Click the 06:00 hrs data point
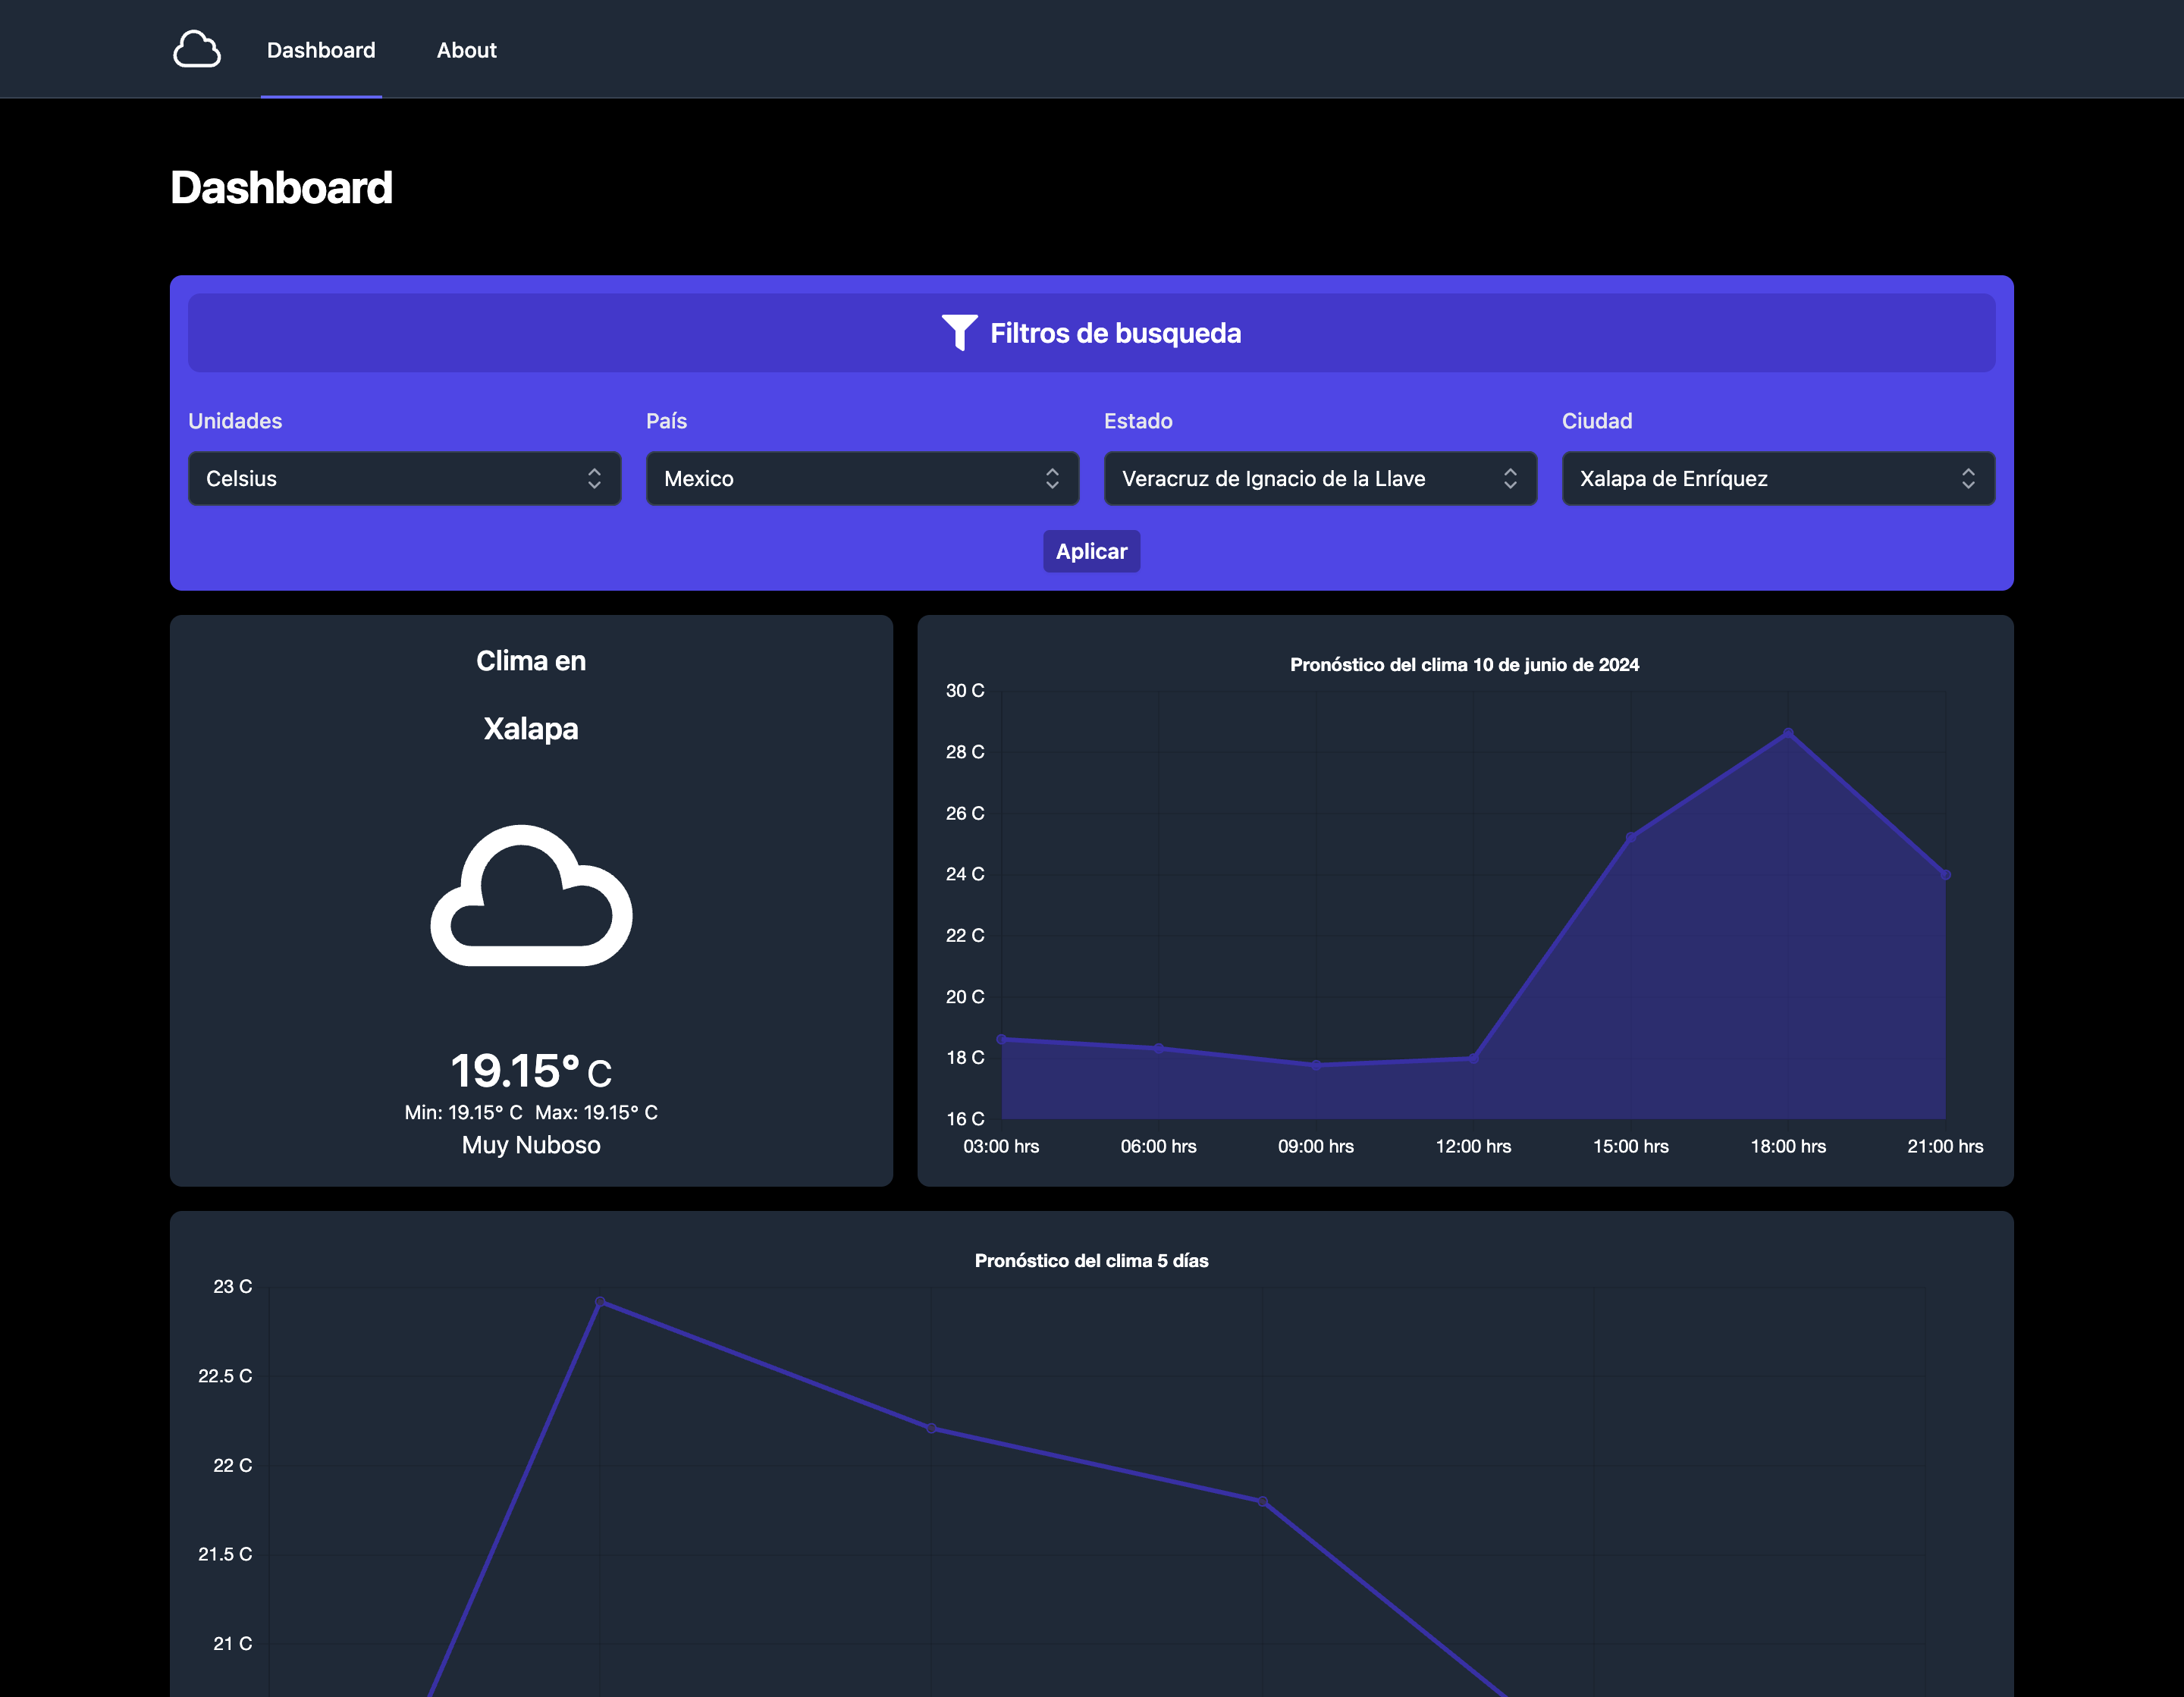This screenshot has height=1697, width=2184. (x=1159, y=1048)
